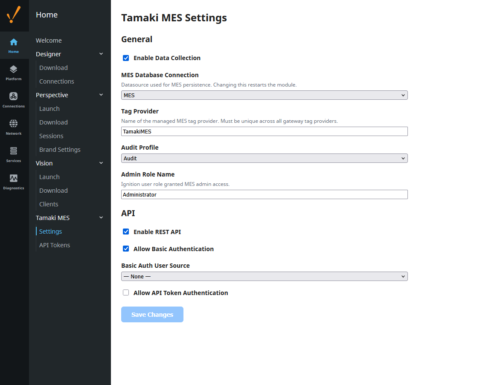Click the Home heading in sidebar
The image size is (477, 385).
pyautogui.click(x=47, y=14)
